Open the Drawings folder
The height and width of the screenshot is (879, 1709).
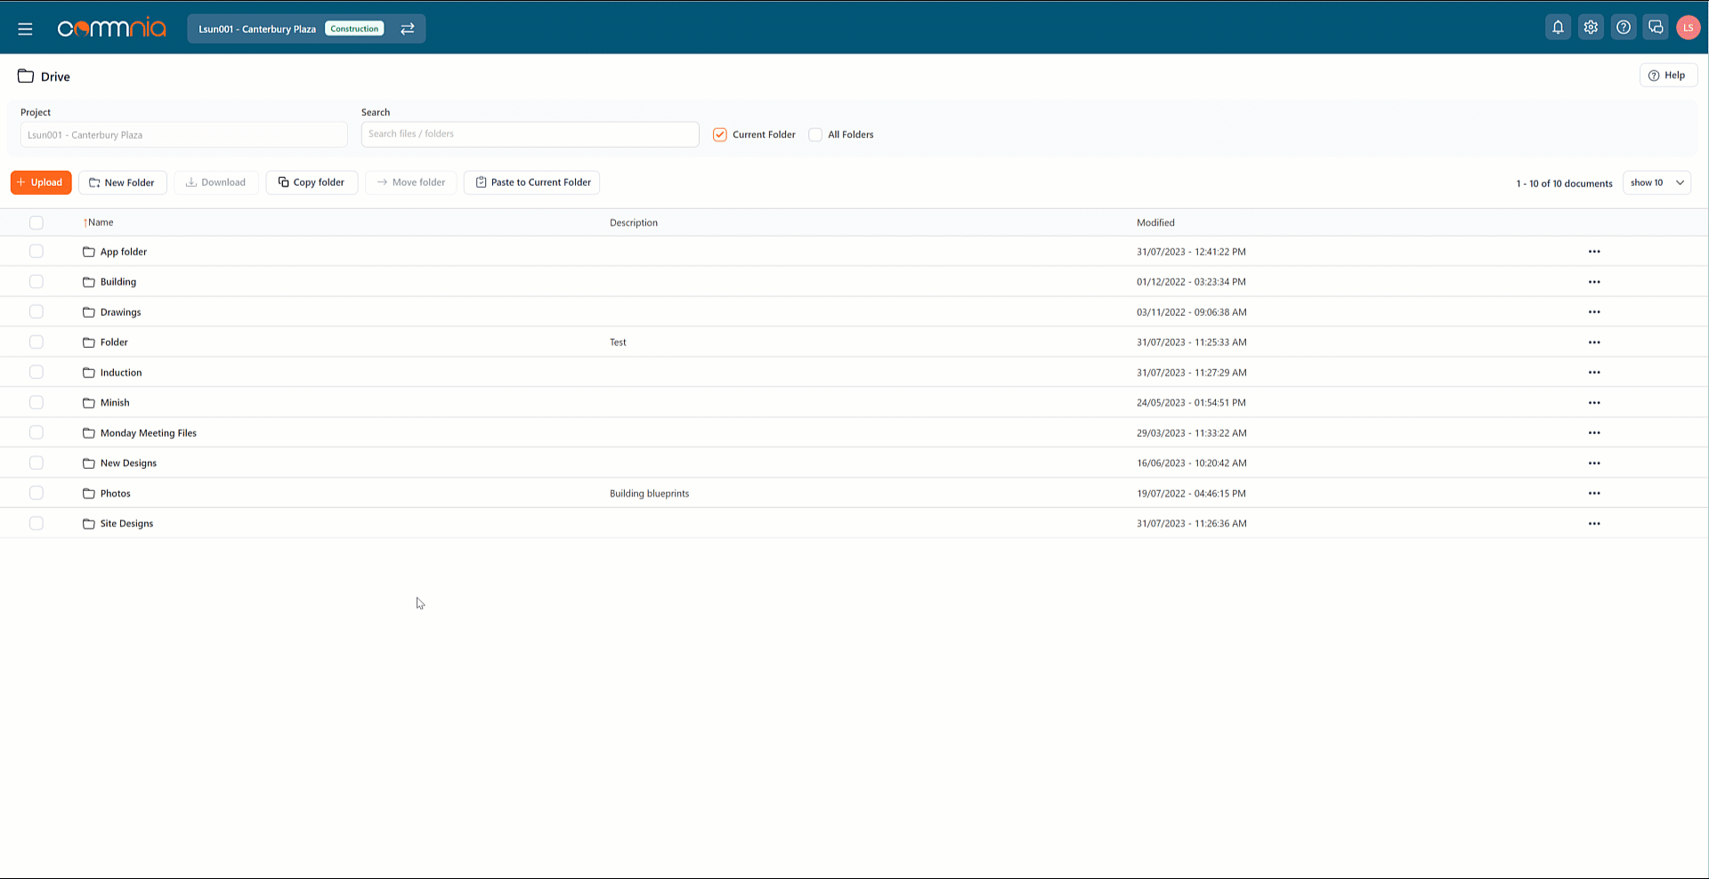click(x=120, y=312)
